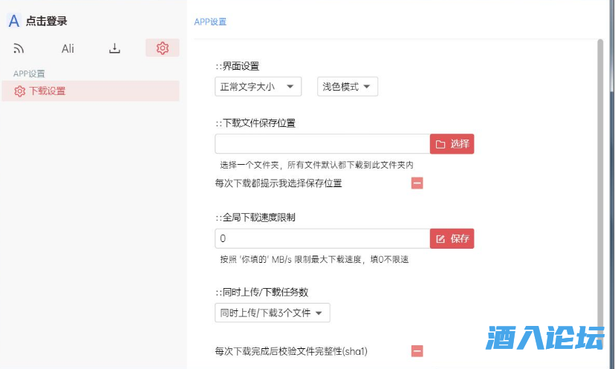Toggle 每次下载都提示我选择保存位置 switch
The height and width of the screenshot is (369, 615).
pos(417,183)
